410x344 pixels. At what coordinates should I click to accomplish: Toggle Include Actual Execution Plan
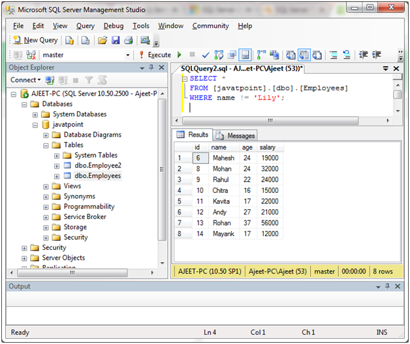[x=261, y=55]
